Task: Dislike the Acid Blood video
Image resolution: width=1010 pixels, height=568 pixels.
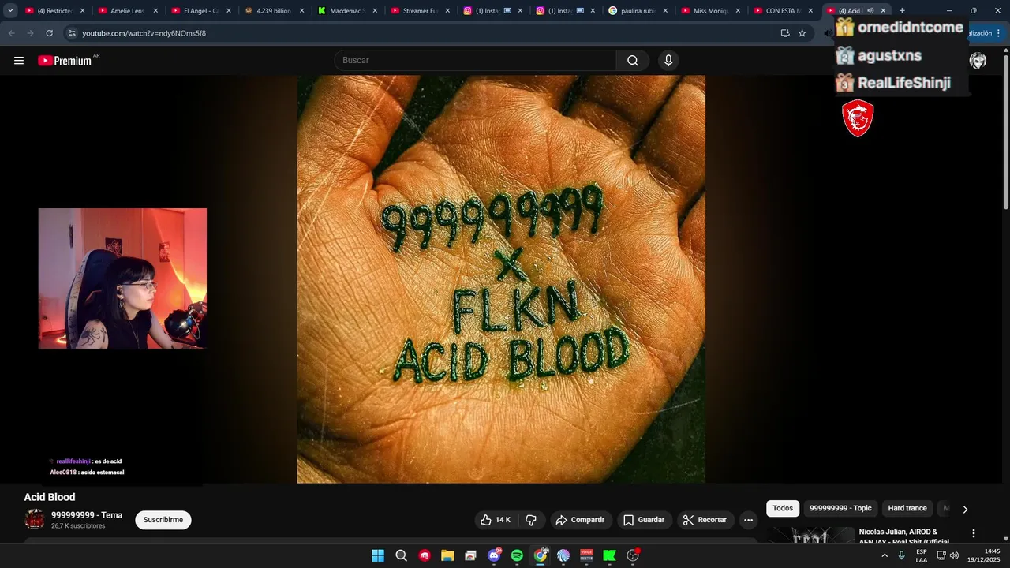Action: pyautogui.click(x=531, y=520)
